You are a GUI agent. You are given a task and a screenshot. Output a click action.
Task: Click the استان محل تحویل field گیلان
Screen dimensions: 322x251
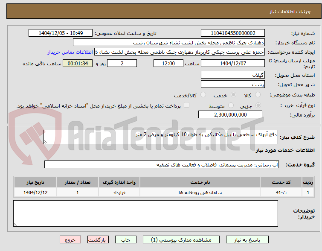point(233,75)
